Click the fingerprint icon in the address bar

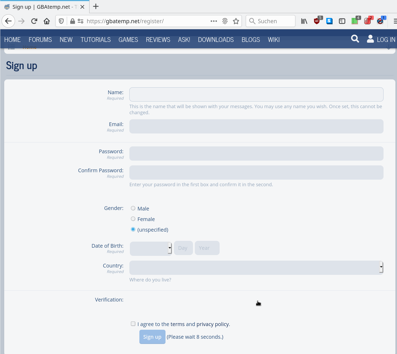225,21
